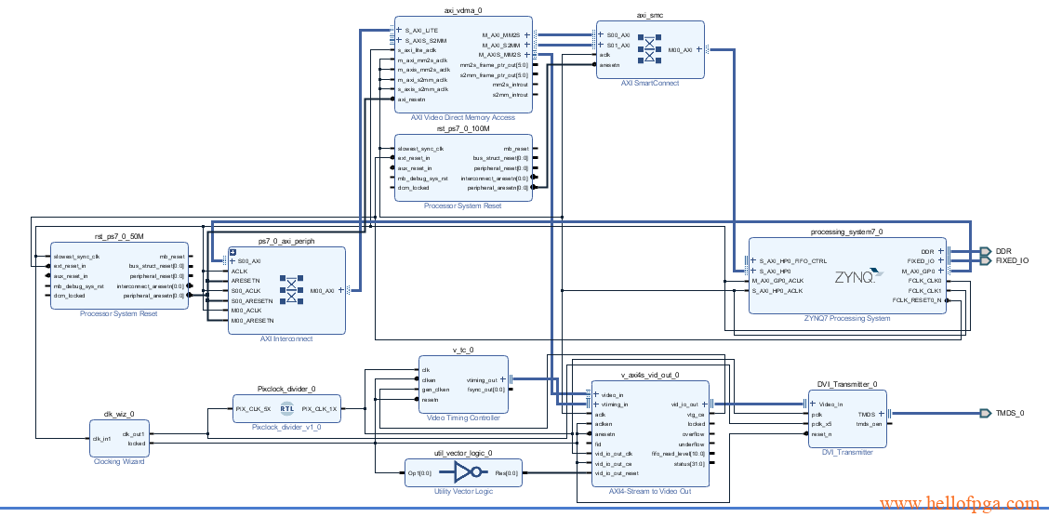Select the TMDS_0 output port arrow
Image resolution: width=1049 pixels, height=517 pixels.
coord(986,413)
